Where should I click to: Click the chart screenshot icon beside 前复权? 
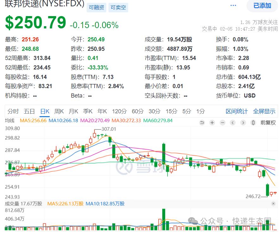pos(253,122)
